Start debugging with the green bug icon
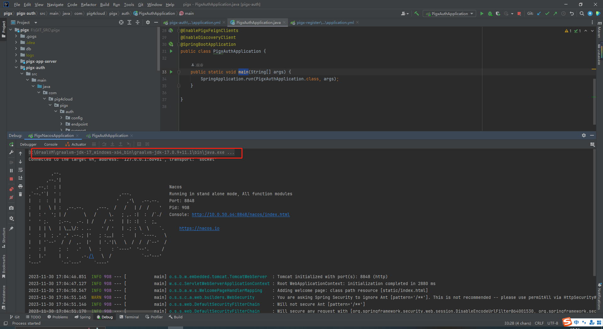Screen dimensions: 603x329 pos(490,13)
